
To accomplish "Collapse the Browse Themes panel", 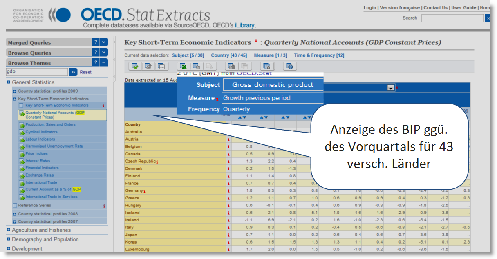I will pos(104,62).
